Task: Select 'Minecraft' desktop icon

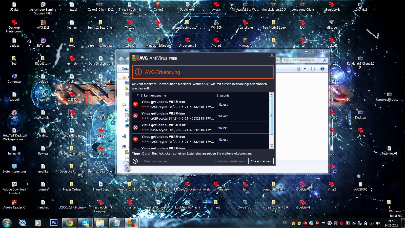Action: coord(245,42)
